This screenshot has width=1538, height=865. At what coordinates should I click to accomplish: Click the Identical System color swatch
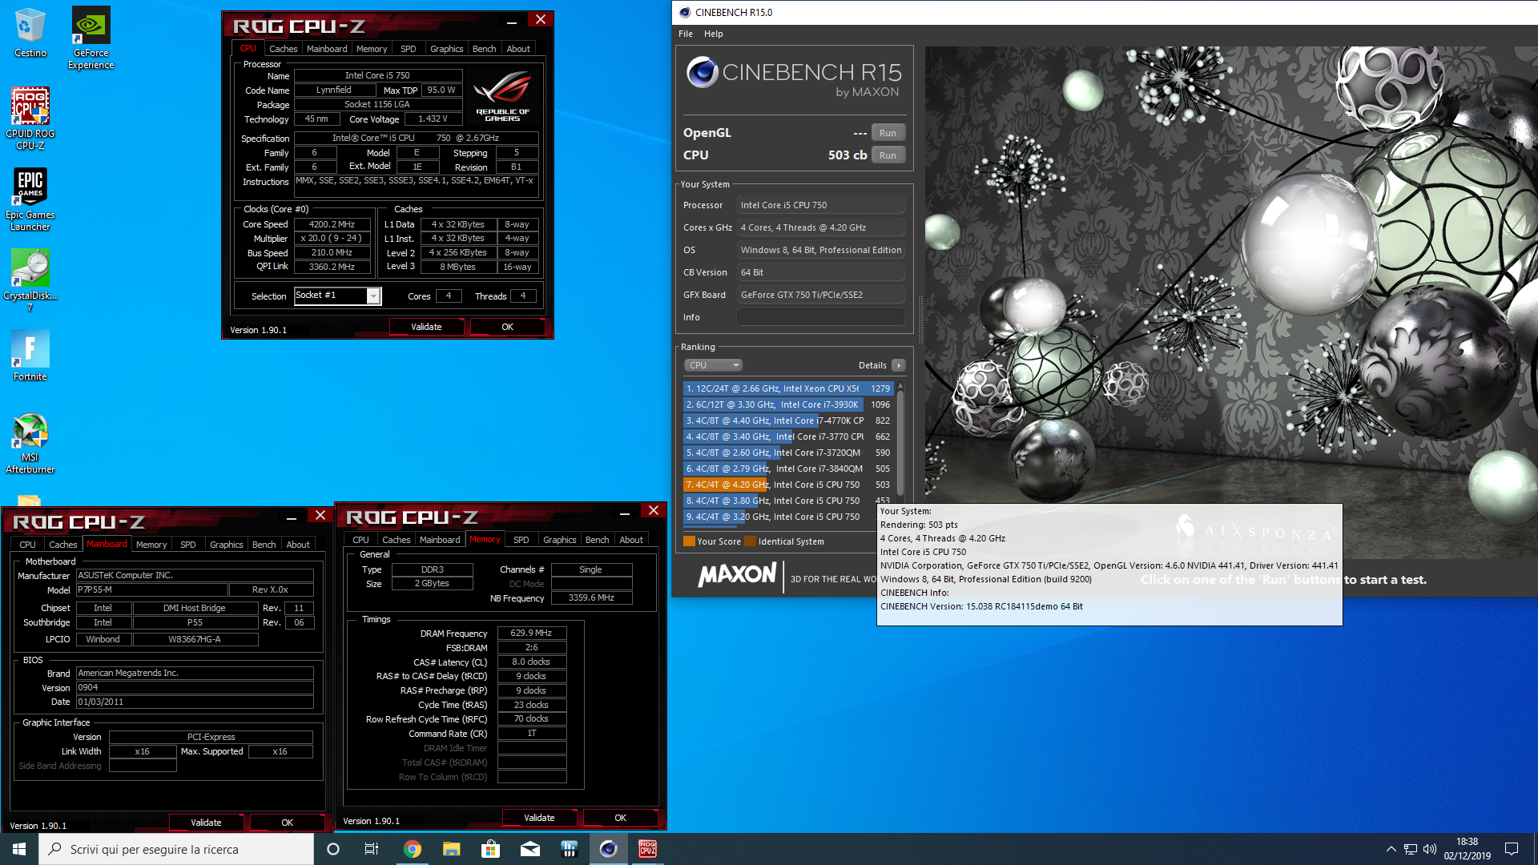750,541
